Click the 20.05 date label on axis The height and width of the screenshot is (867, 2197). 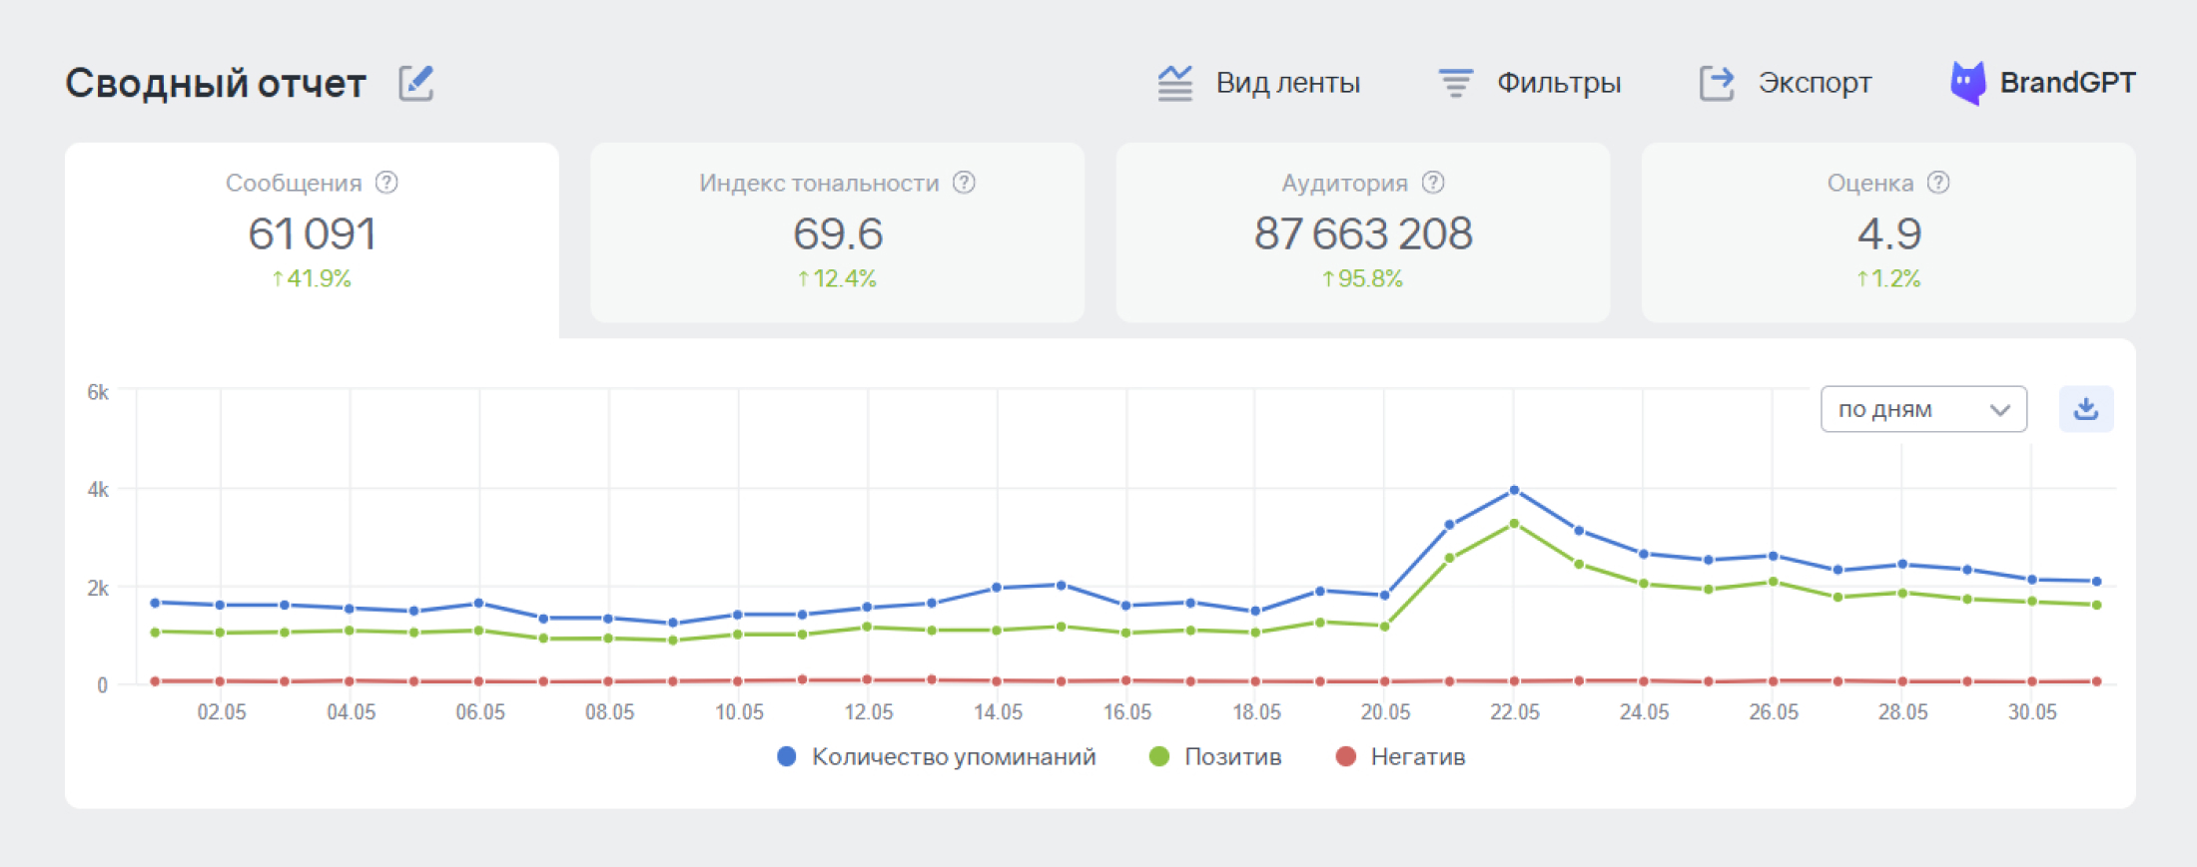[x=1386, y=712]
